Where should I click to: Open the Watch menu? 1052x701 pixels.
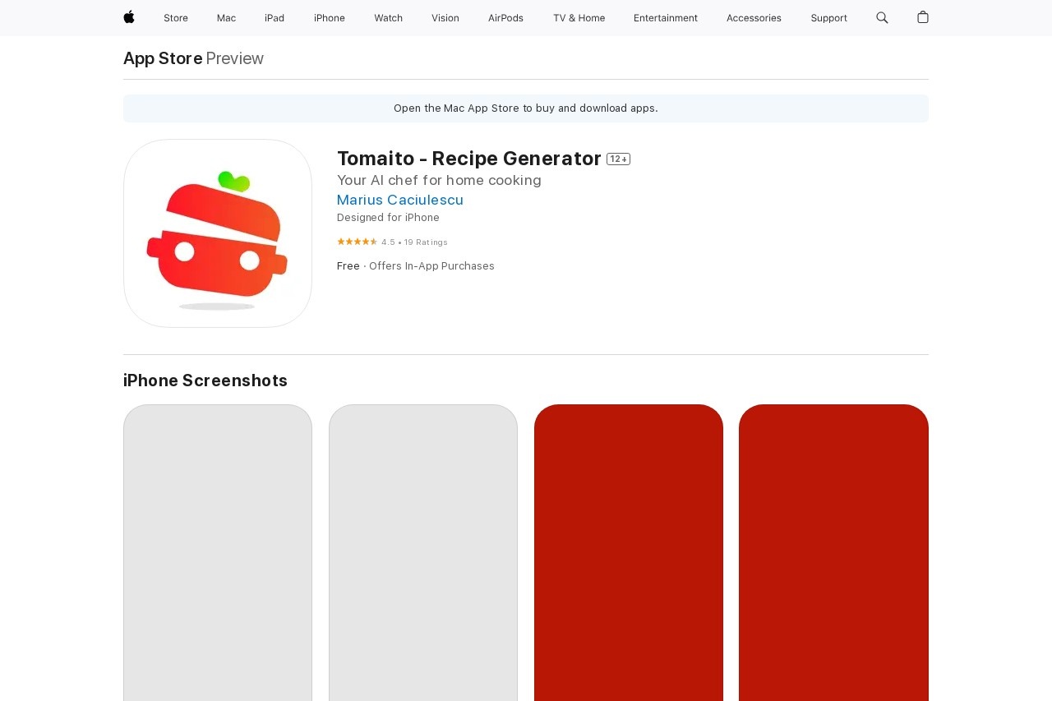click(388, 18)
